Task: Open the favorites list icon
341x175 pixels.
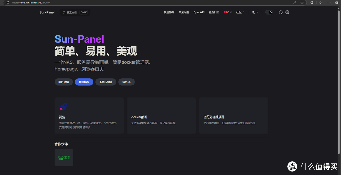Action: 321,3
